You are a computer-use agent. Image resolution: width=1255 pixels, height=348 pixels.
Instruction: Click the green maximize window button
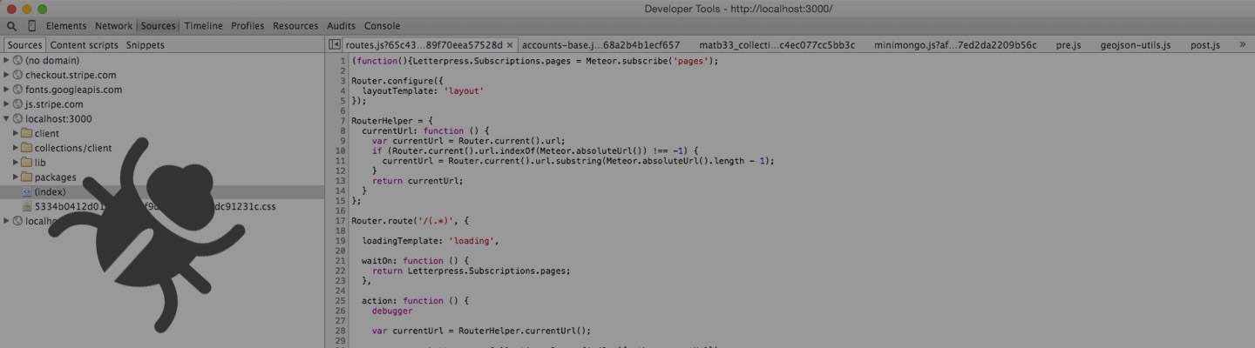click(42, 9)
